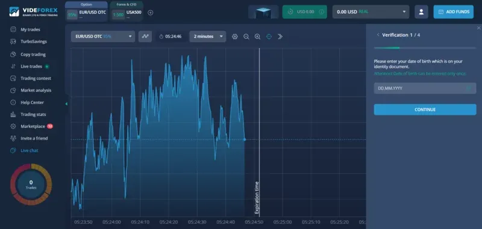482x229 pixels.
Task: Close the Verification panel
Action: tap(478, 28)
